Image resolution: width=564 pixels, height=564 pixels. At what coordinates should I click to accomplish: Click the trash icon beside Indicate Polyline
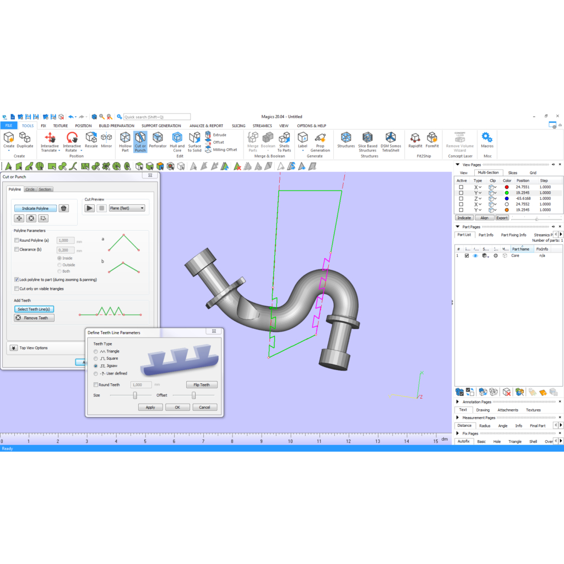pyautogui.click(x=64, y=208)
